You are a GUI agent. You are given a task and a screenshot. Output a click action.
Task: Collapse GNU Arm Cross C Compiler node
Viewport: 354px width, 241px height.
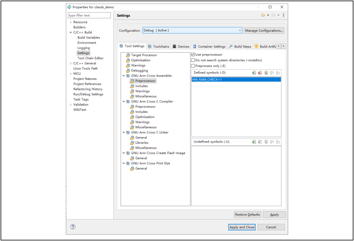(x=124, y=102)
